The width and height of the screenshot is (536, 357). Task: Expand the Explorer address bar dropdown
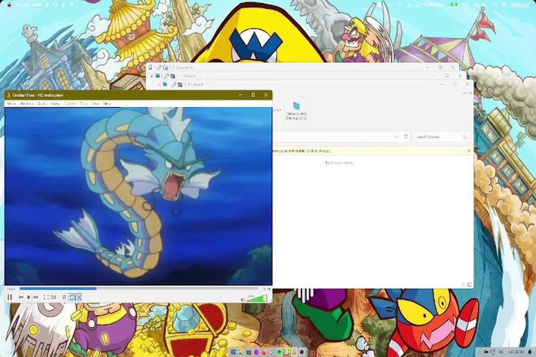[396, 137]
